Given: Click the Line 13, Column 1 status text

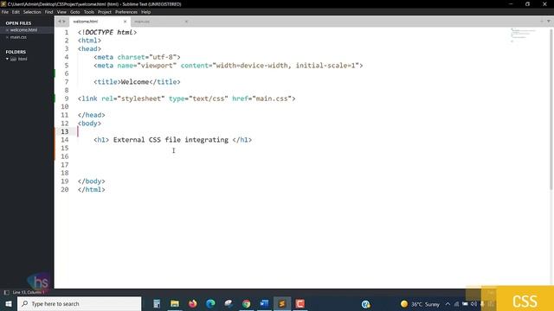Looking at the screenshot, I should (29, 292).
